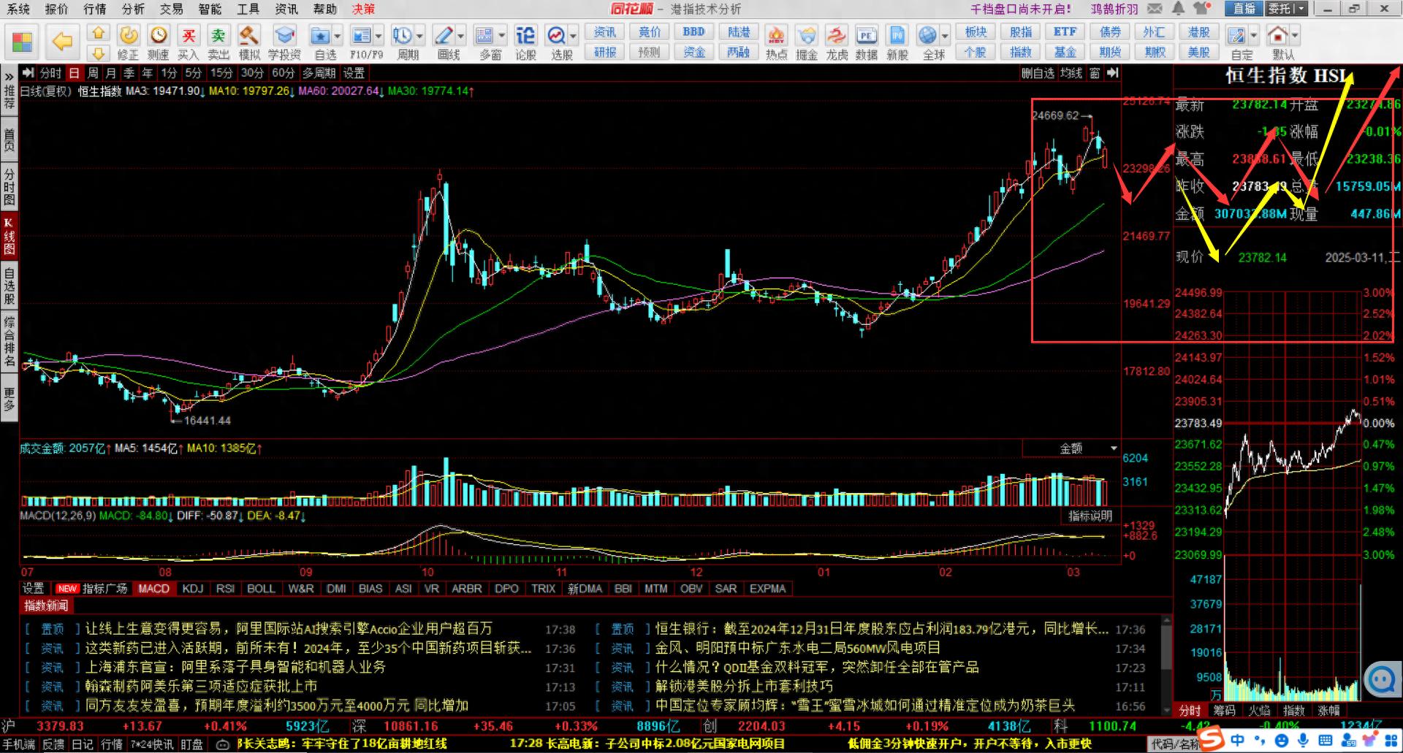Switch chart period to 60分
The image size is (1403, 753).
click(x=283, y=73)
